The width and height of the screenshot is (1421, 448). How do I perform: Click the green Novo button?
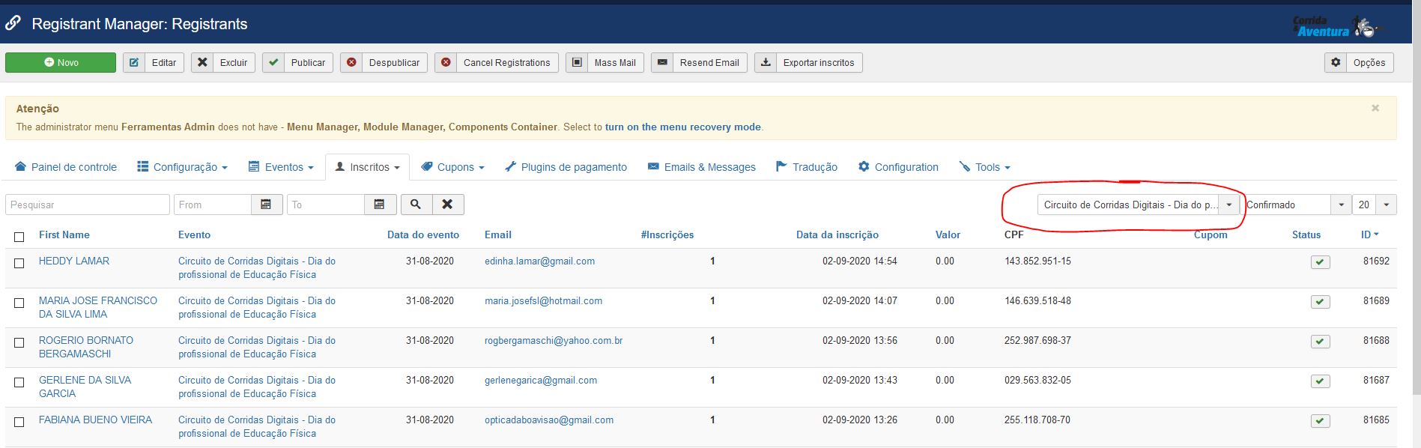click(x=61, y=63)
